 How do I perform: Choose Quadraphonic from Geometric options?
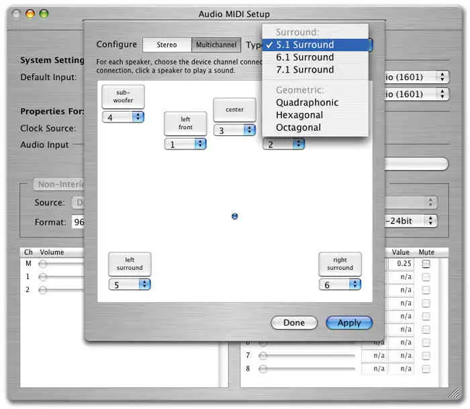pos(307,103)
